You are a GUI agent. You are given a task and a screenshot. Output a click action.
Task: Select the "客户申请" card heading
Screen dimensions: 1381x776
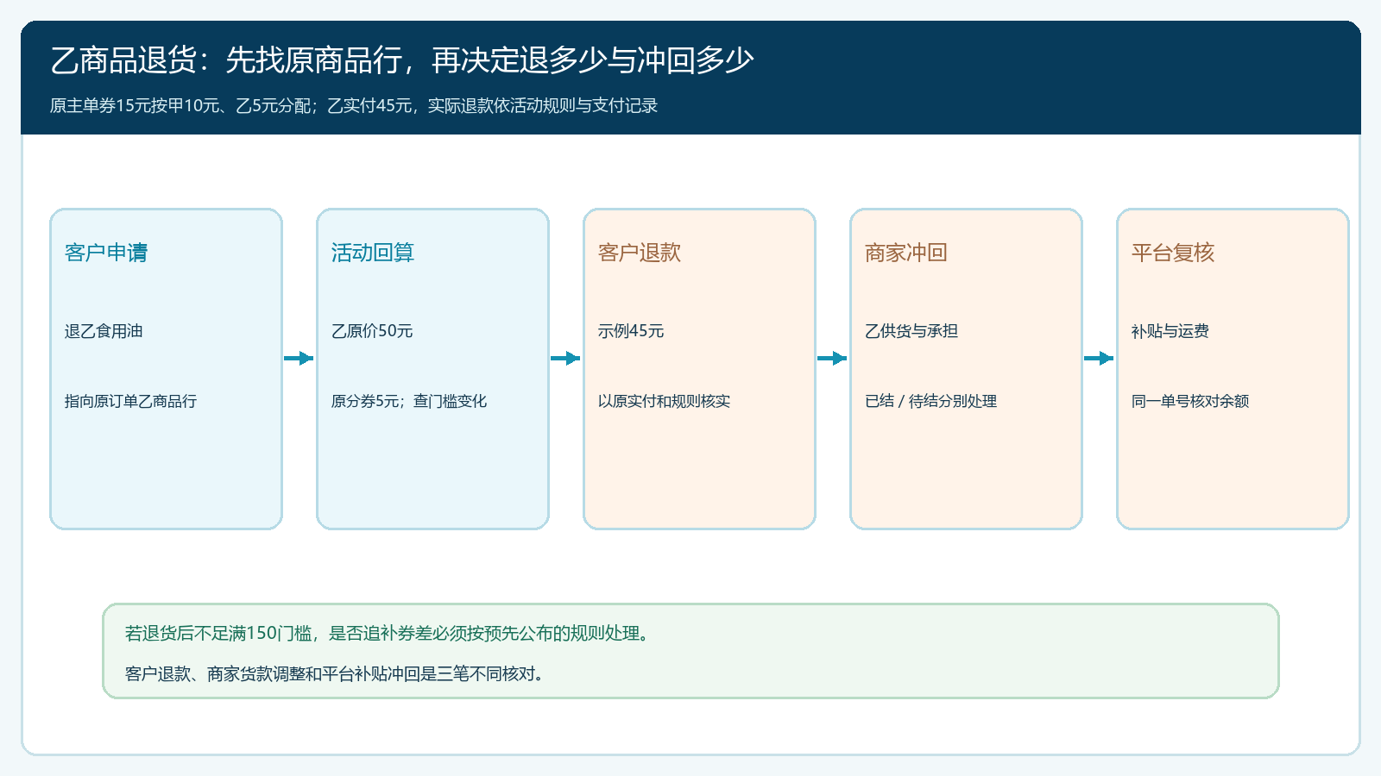[106, 253]
